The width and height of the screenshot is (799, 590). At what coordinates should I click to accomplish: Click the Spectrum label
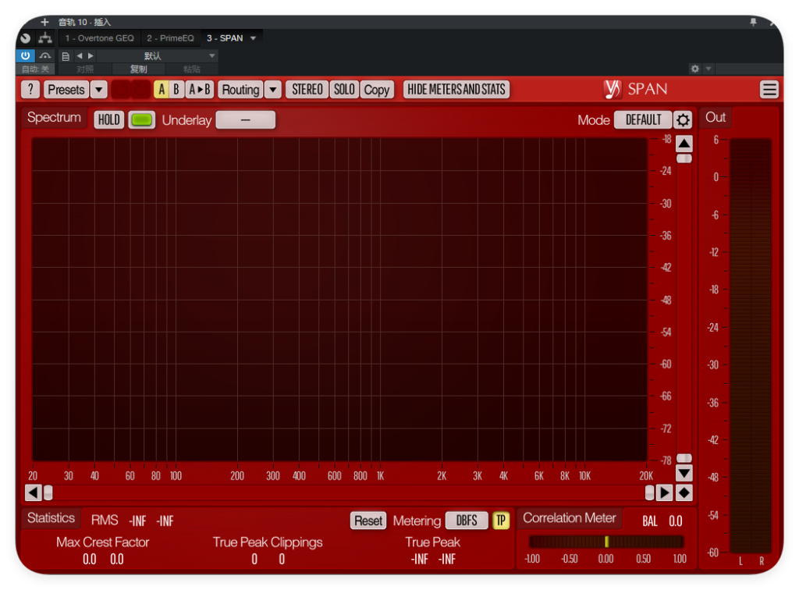(54, 117)
